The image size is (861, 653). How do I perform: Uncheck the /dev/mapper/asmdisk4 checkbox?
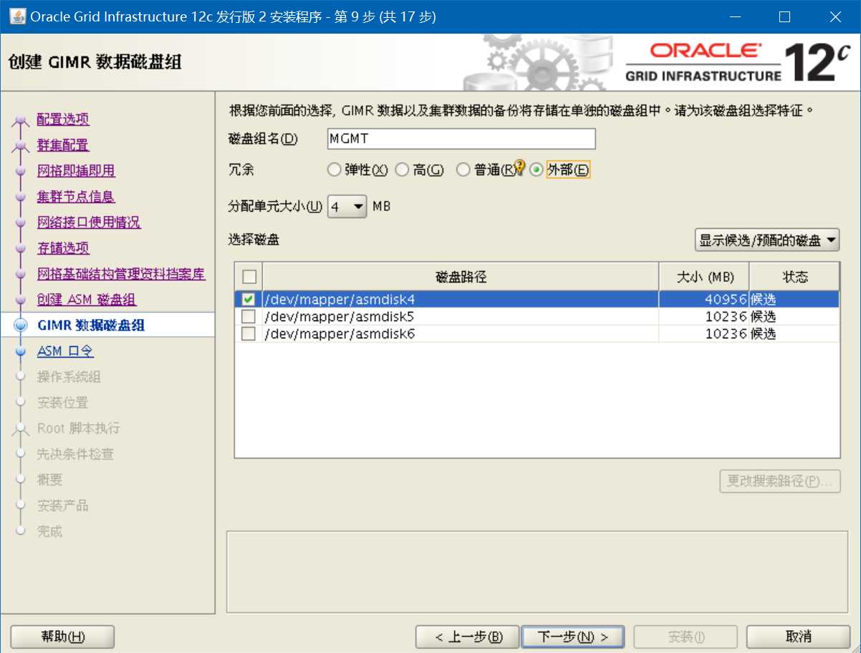[x=249, y=299]
